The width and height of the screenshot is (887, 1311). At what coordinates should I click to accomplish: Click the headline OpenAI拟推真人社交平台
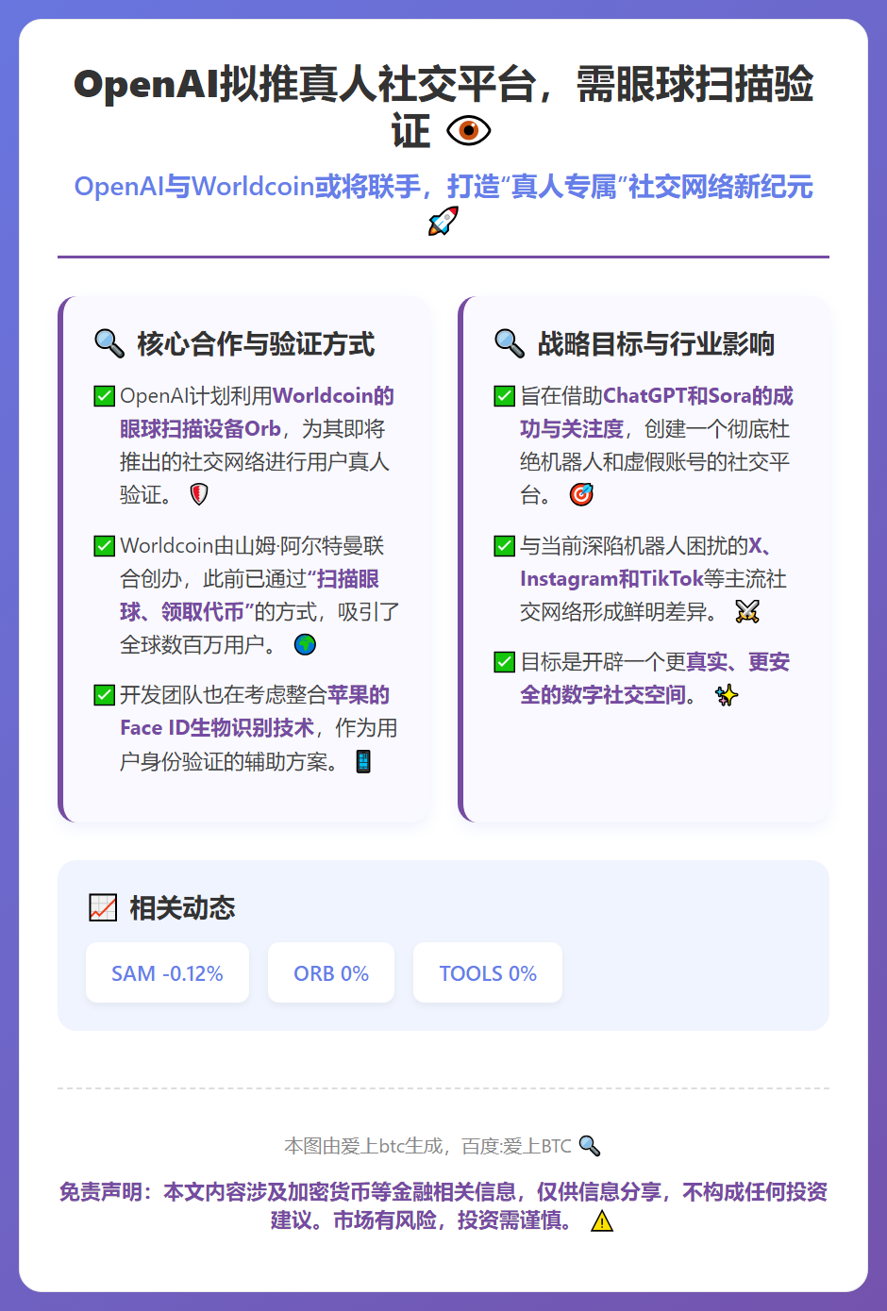tap(443, 107)
